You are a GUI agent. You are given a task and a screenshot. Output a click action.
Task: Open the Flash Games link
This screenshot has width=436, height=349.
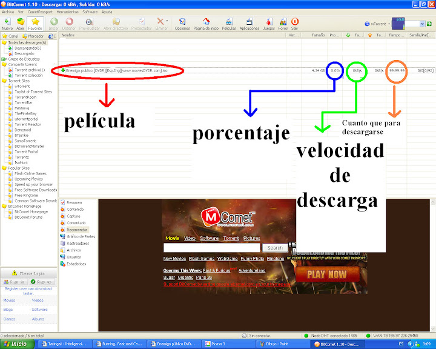pos(202,259)
